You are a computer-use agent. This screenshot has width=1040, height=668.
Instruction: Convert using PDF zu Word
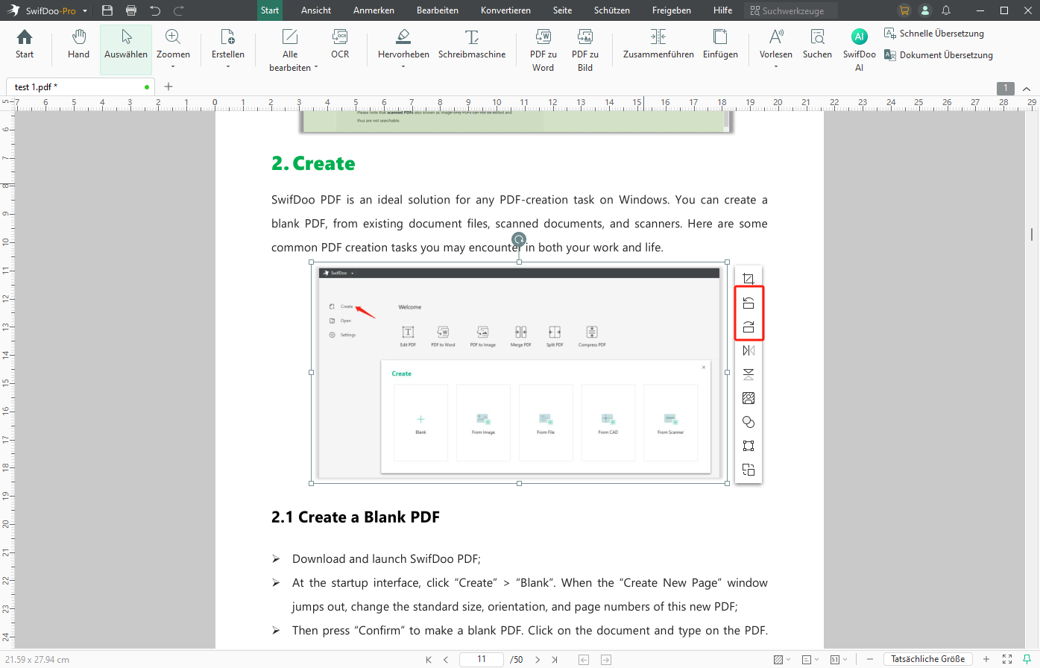coord(543,50)
